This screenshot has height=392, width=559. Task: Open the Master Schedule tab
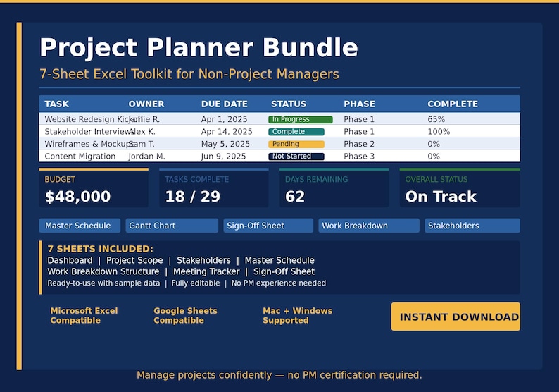pyautogui.click(x=80, y=226)
